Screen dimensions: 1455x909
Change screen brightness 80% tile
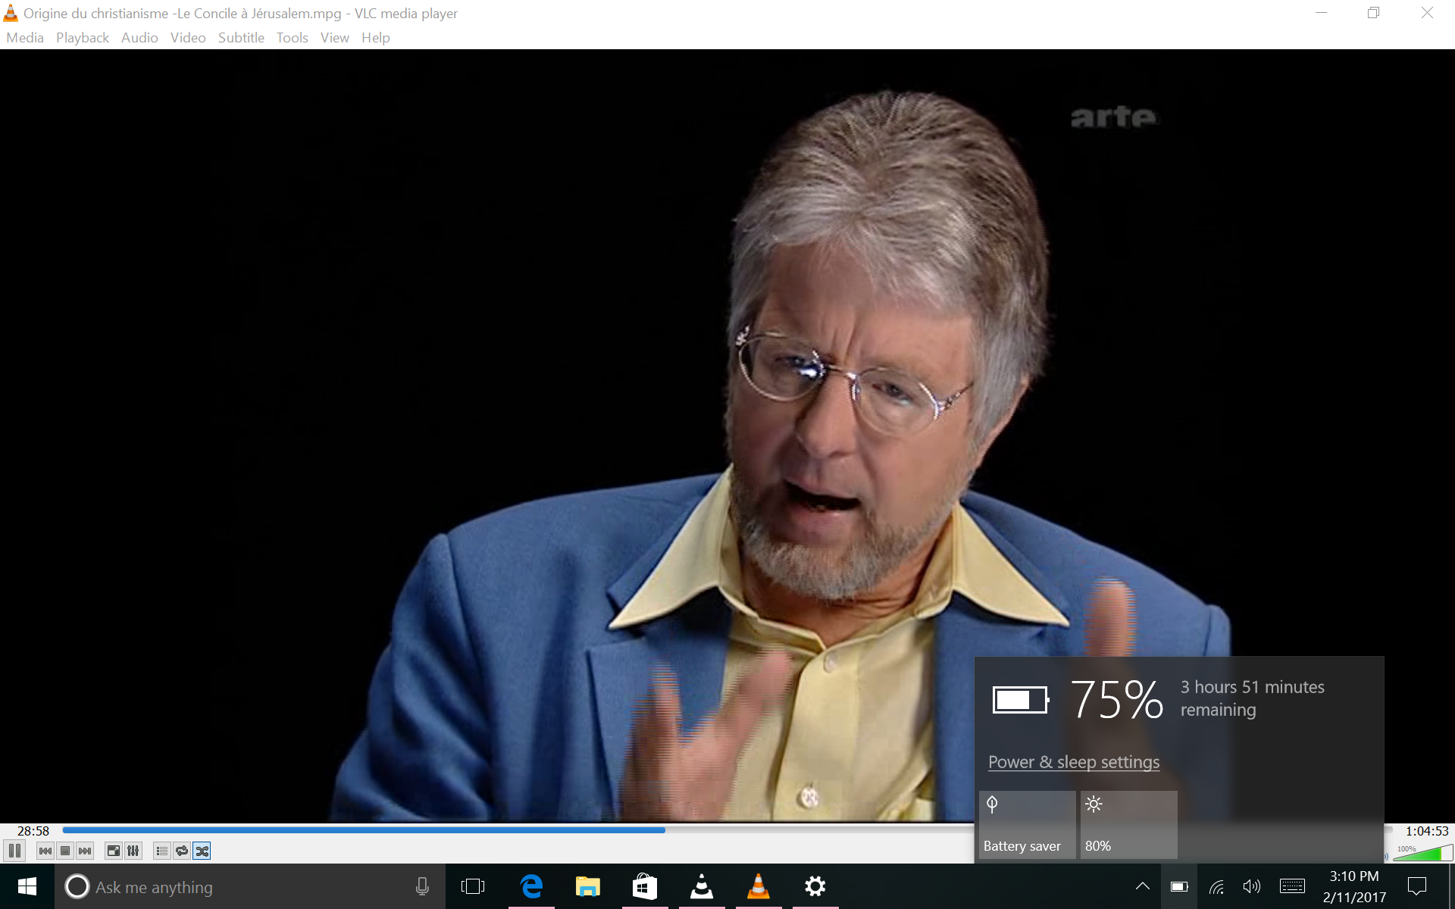tap(1128, 824)
